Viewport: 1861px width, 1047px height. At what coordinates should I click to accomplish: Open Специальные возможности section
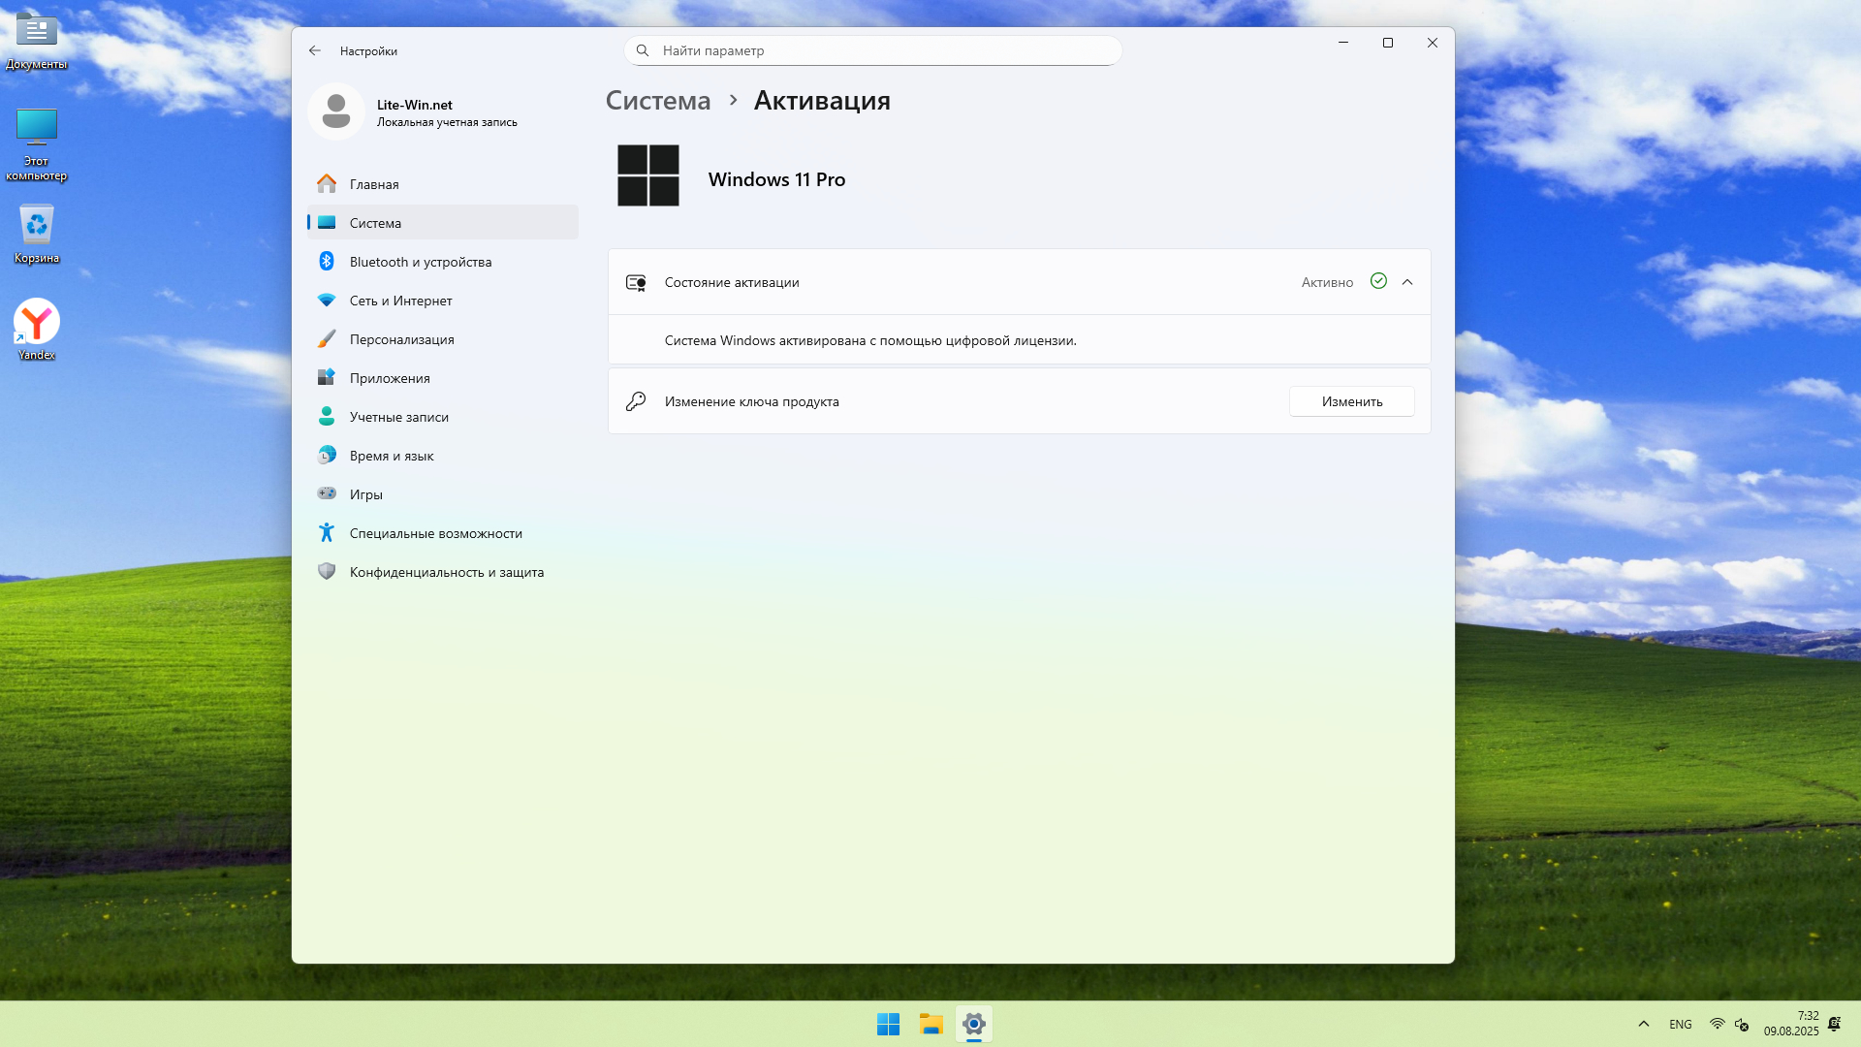pos(435,533)
